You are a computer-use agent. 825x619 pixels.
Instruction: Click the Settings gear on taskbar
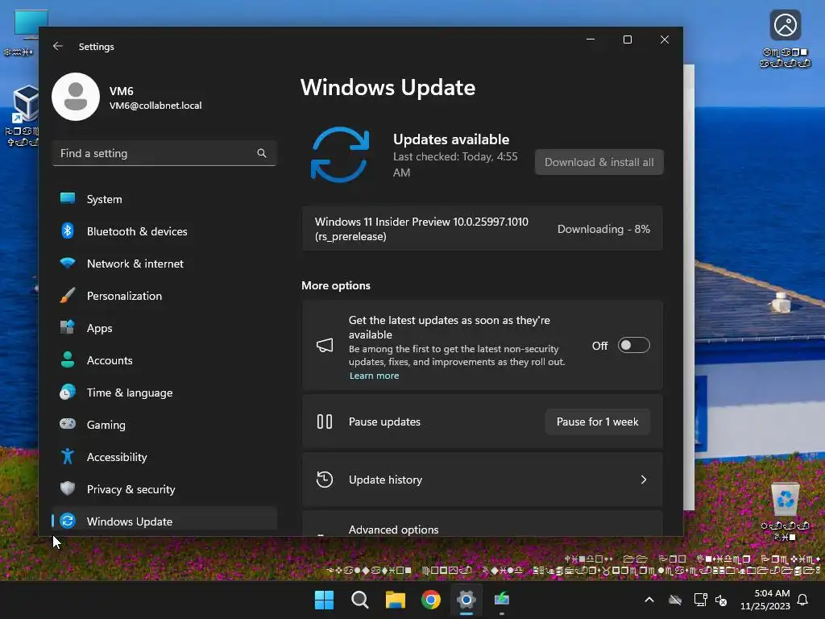pos(466,600)
